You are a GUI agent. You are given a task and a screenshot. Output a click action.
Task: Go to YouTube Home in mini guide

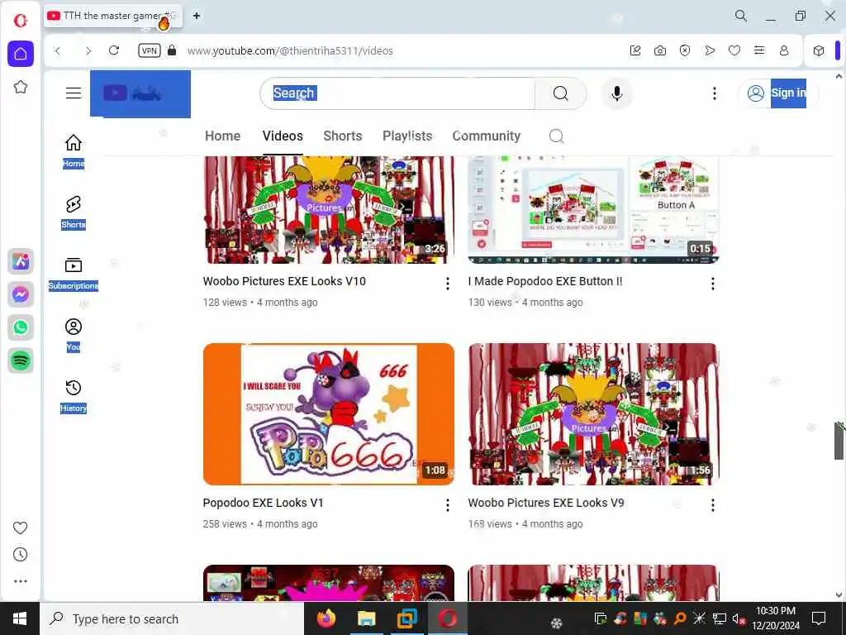74,150
